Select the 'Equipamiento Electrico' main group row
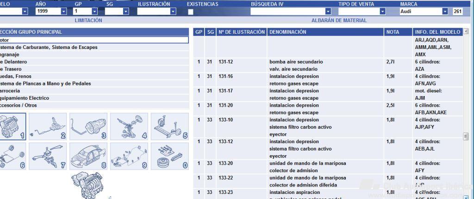 [94, 98]
